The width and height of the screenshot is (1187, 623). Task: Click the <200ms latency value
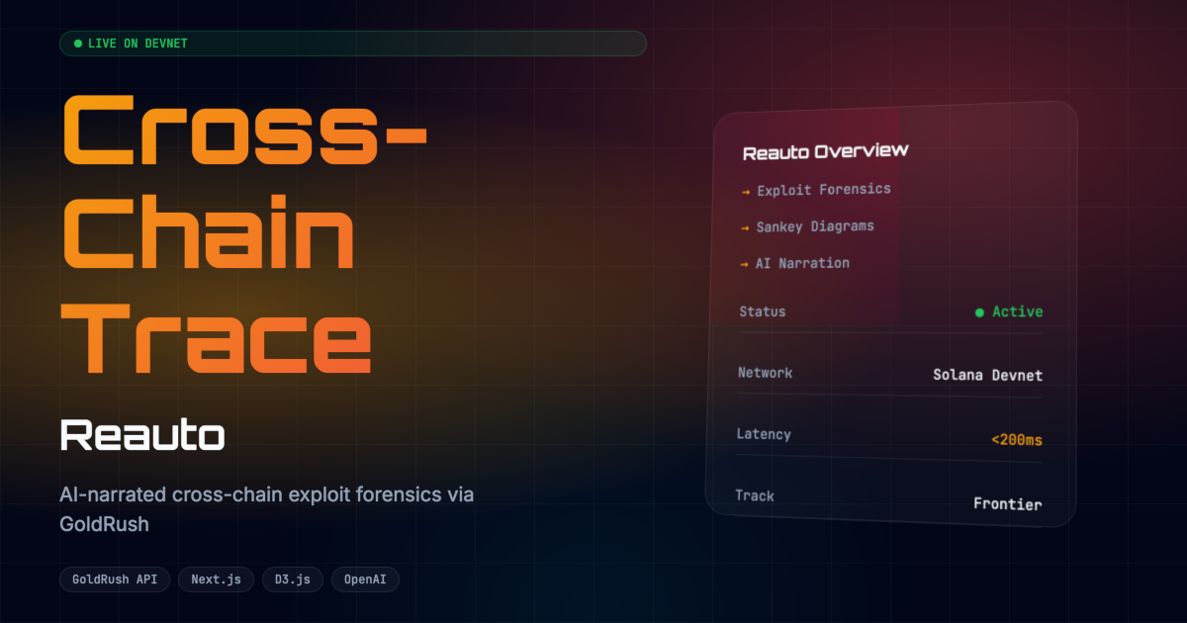pos(1017,439)
